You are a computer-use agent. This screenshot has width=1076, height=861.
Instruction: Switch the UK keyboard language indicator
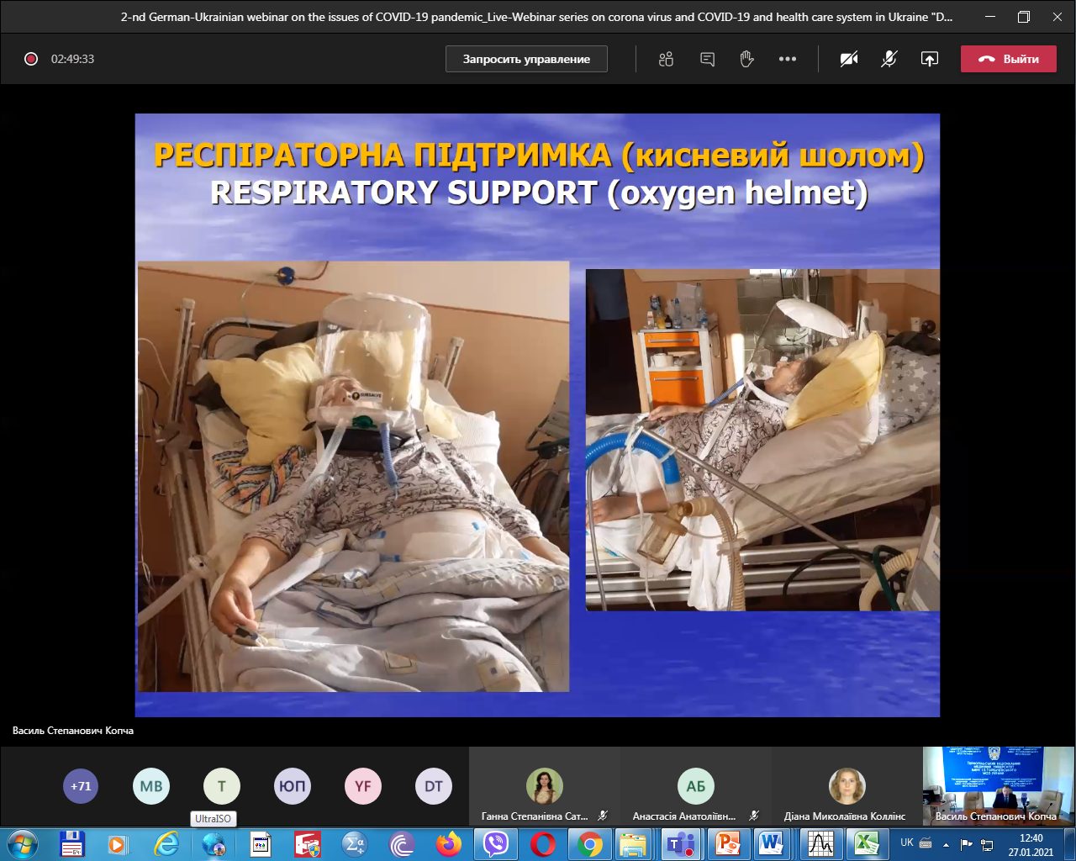tap(907, 843)
